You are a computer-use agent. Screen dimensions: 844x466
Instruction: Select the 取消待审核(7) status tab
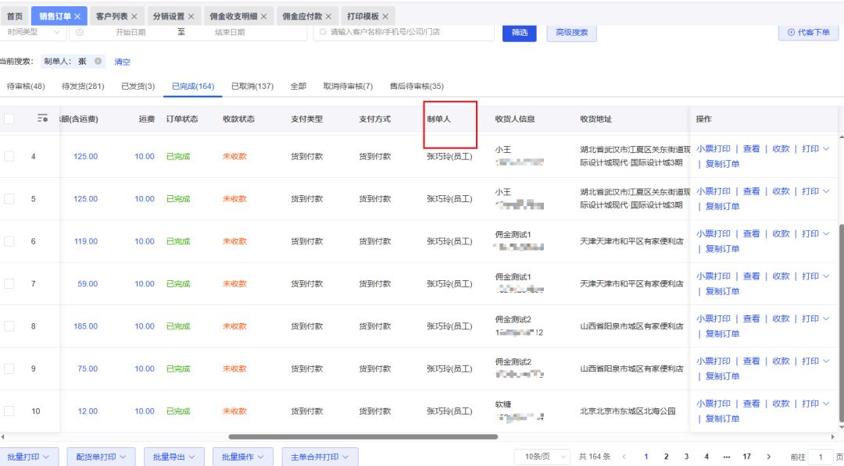pyautogui.click(x=348, y=86)
